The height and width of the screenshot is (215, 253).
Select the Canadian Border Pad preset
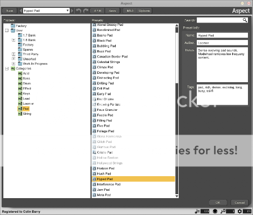point(133,56)
